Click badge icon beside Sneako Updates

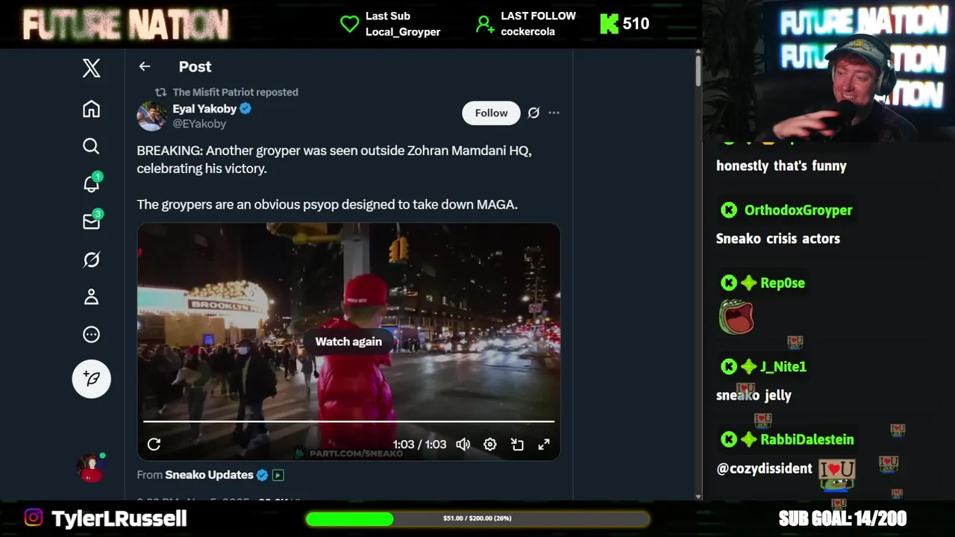(278, 475)
